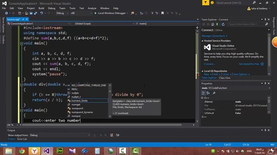Open the x86 platform dropdown
The width and height of the screenshot is (277, 155).
81,13
